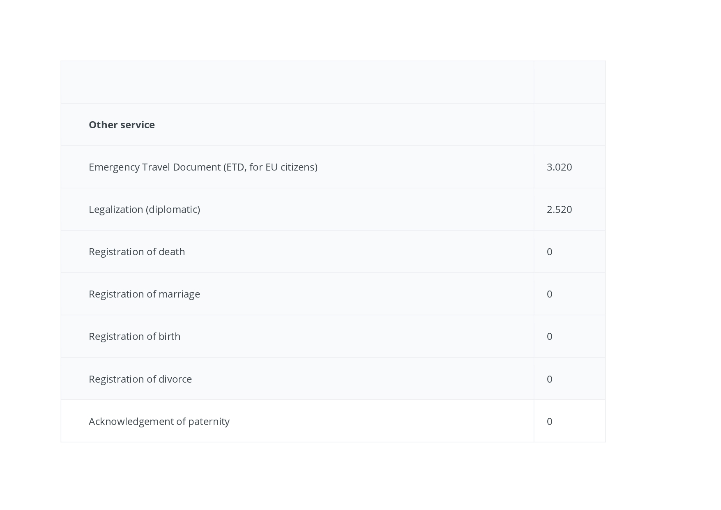The width and height of the screenshot is (721, 510).
Task: Click the empty top-left header cell
Action: point(297,82)
